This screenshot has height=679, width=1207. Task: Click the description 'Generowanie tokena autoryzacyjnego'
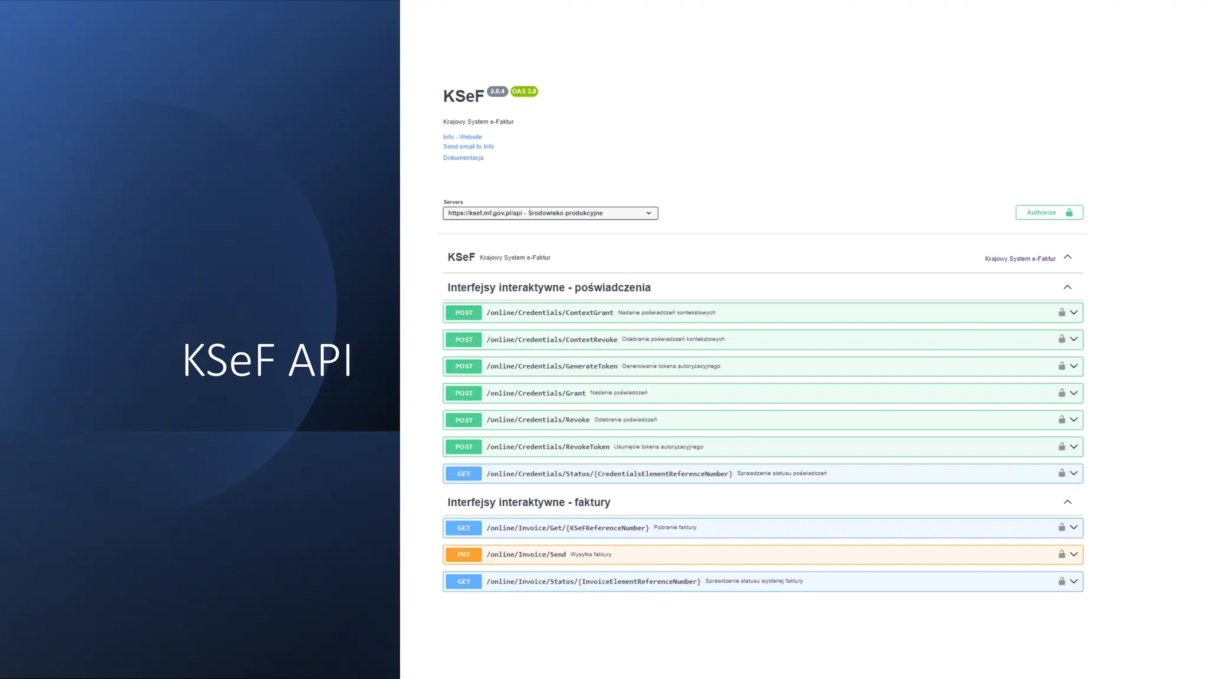tap(671, 366)
